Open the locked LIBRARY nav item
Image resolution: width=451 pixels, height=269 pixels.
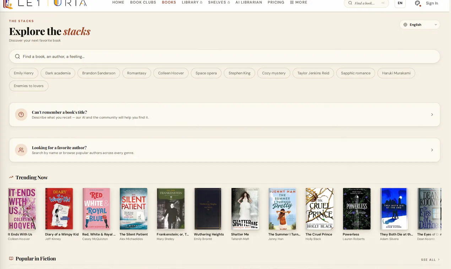(192, 2)
